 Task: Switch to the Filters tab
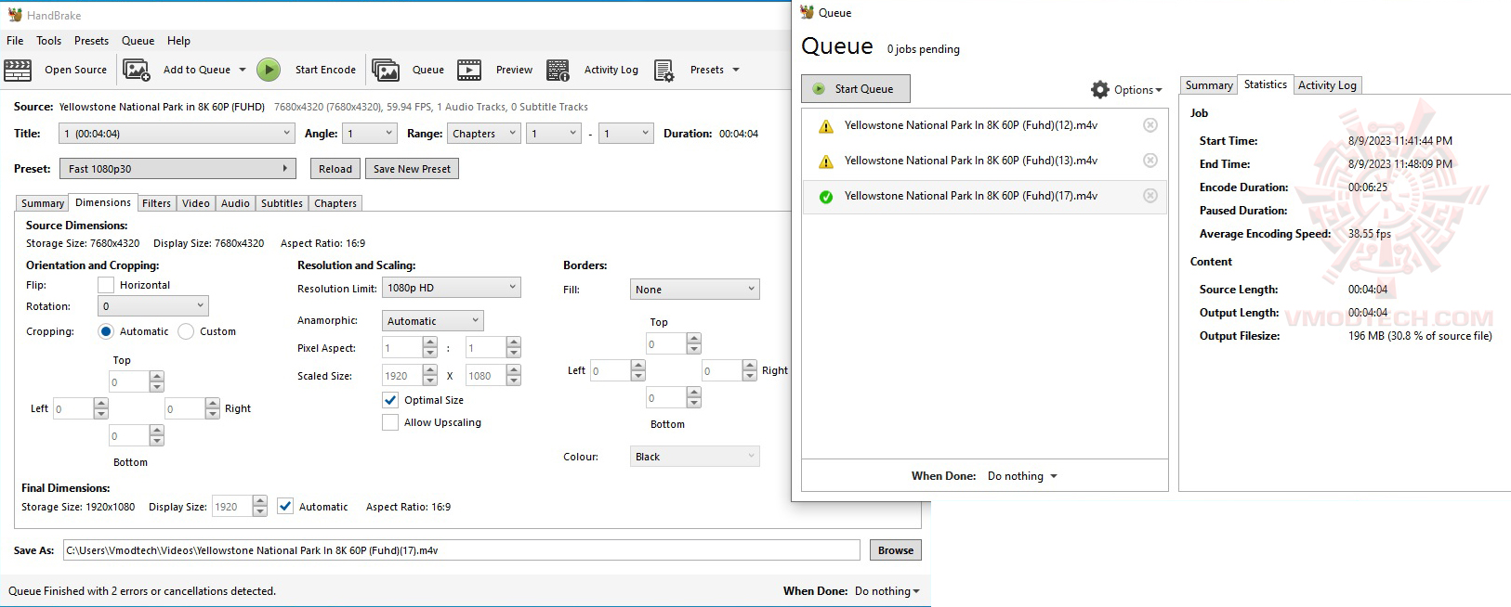(x=156, y=203)
